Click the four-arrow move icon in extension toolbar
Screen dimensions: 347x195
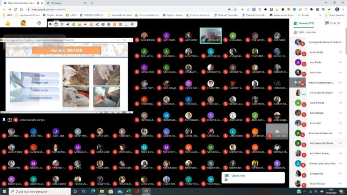point(132,24)
